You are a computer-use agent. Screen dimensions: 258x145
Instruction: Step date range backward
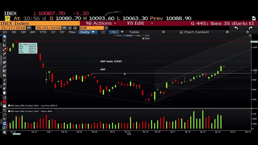70,28
